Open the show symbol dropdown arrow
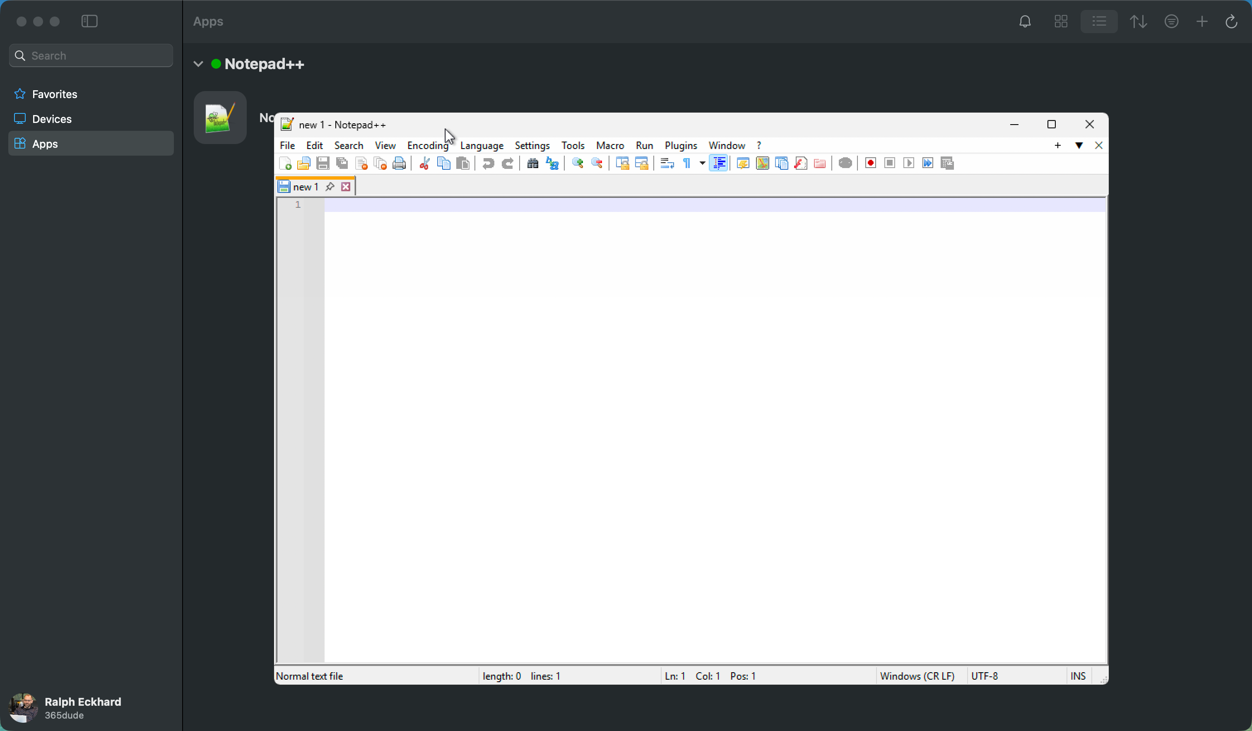This screenshot has height=731, width=1252. [x=703, y=164]
